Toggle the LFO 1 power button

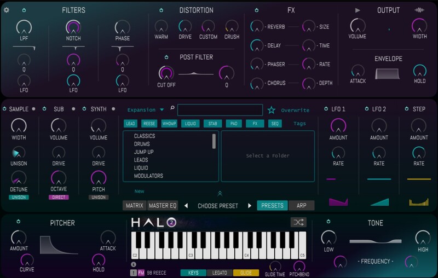point(326,109)
